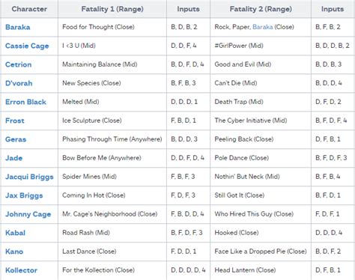
Task: Select the Fatality 2 (Range) column header
Action: pos(261,9)
